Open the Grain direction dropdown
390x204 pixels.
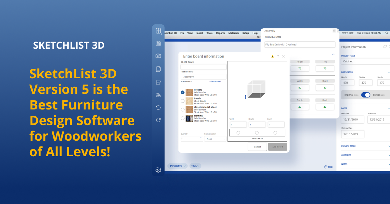[x=215, y=139]
